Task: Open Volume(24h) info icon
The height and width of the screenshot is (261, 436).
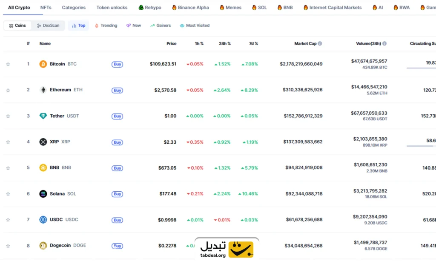Action: [x=384, y=44]
